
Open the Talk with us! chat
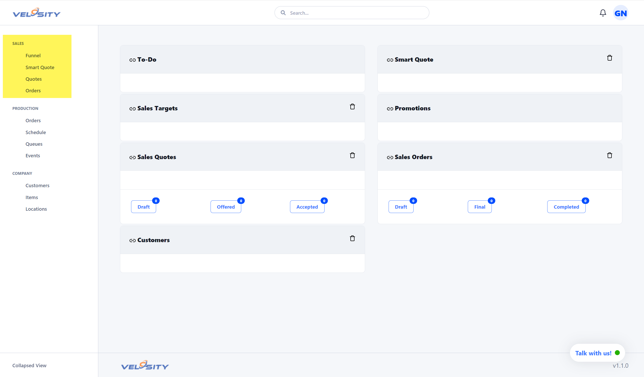[x=597, y=353]
